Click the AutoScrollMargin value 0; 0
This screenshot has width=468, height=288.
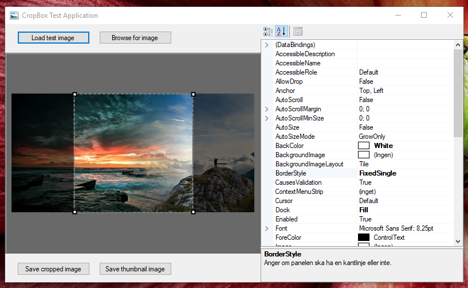[x=364, y=109]
